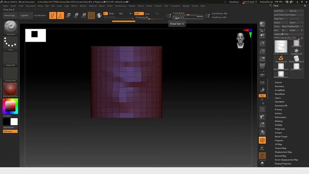The height and width of the screenshot is (174, 309).
Task: Adjust the Z Intensity slider
Action: tap(149, 17)
